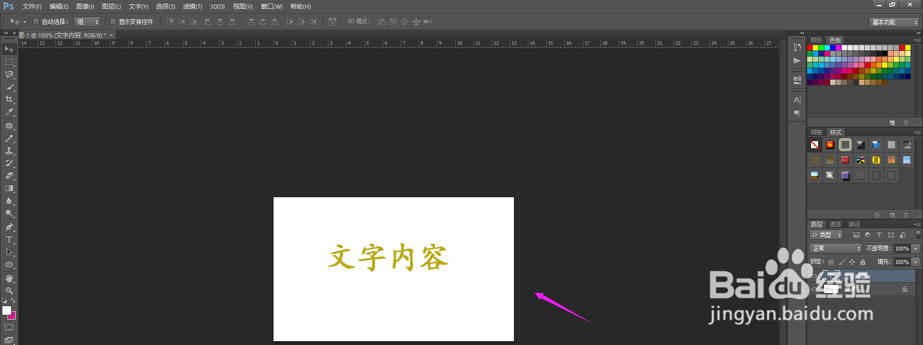Toggle lock position for layer
The width and height of the screenshot is (923, 345).
[x=852, y=262]
